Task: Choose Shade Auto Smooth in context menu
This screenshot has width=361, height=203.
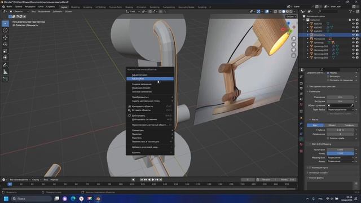Action: (150, 88)
